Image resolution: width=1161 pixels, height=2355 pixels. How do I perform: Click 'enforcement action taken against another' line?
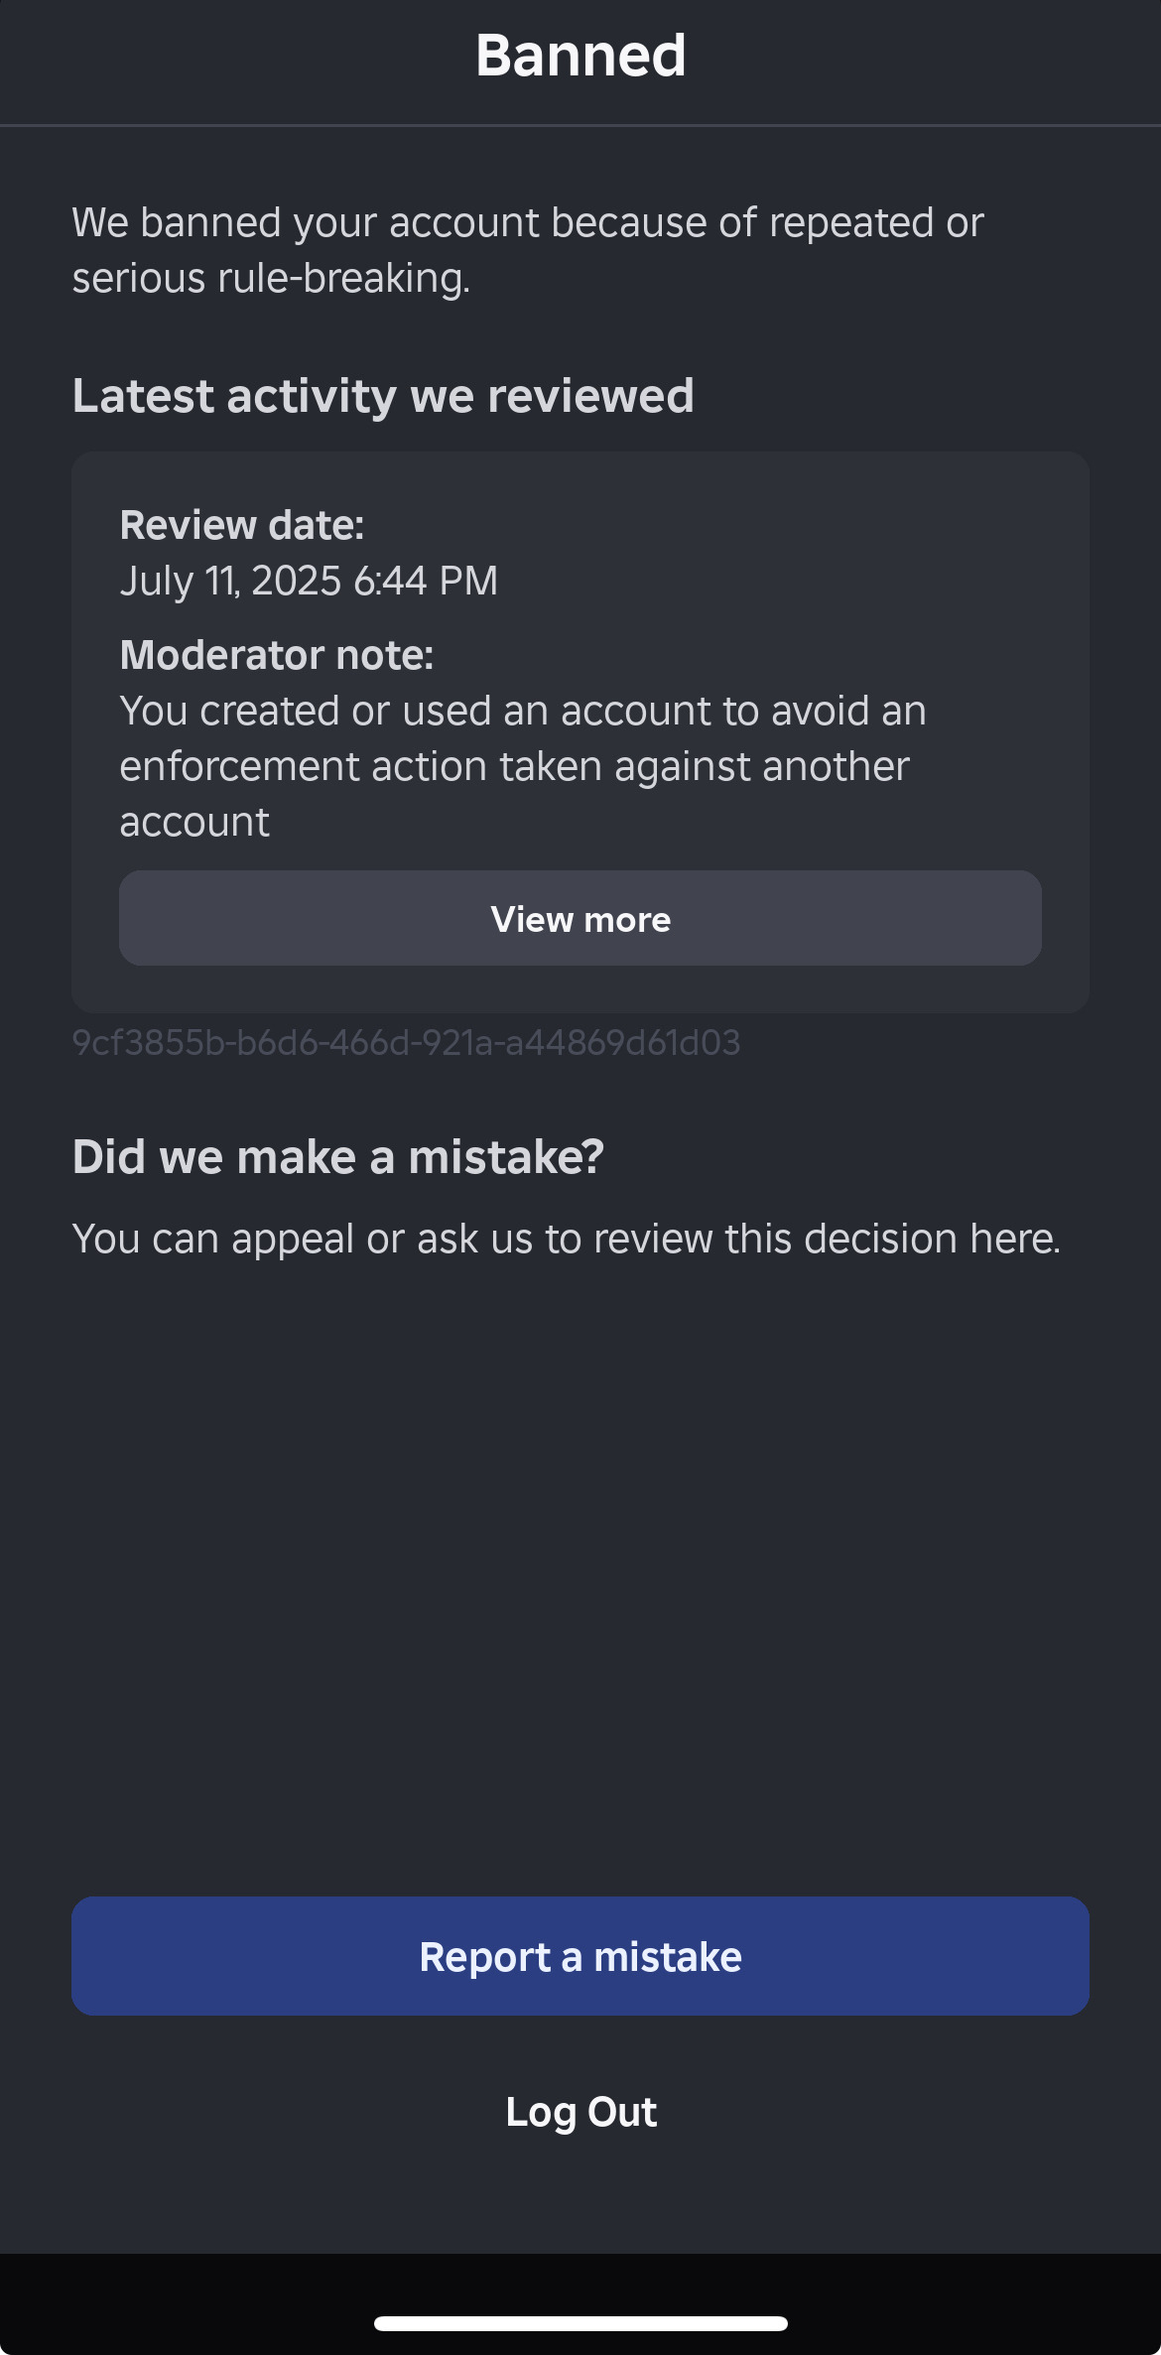(514, 766)
